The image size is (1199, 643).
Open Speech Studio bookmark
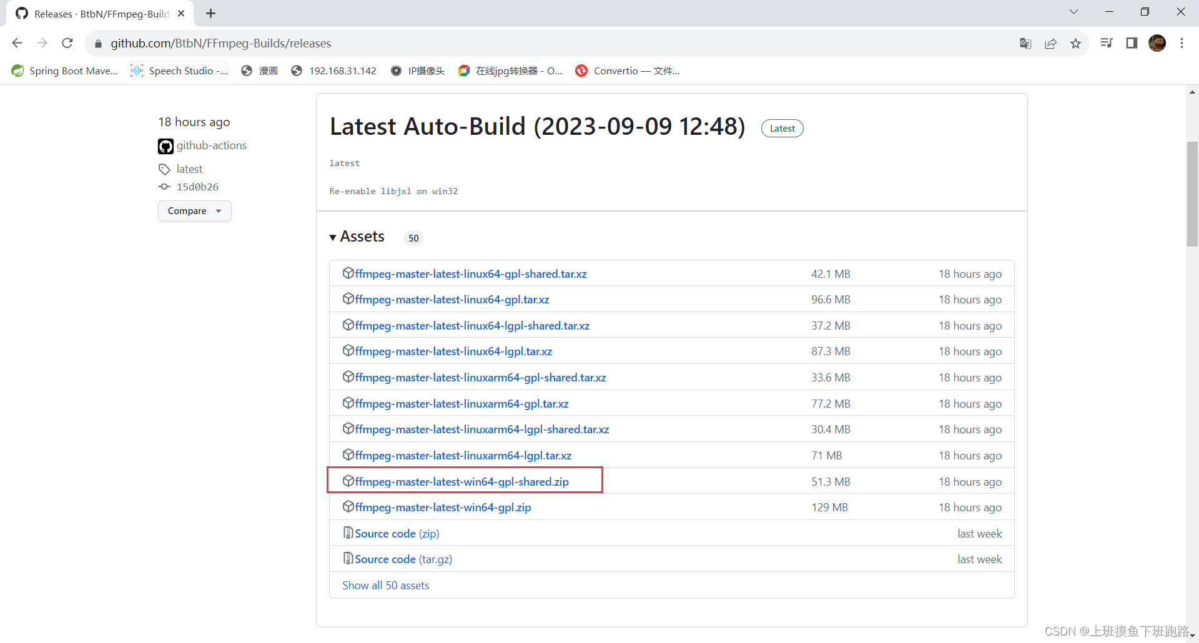tap(179, 71)
